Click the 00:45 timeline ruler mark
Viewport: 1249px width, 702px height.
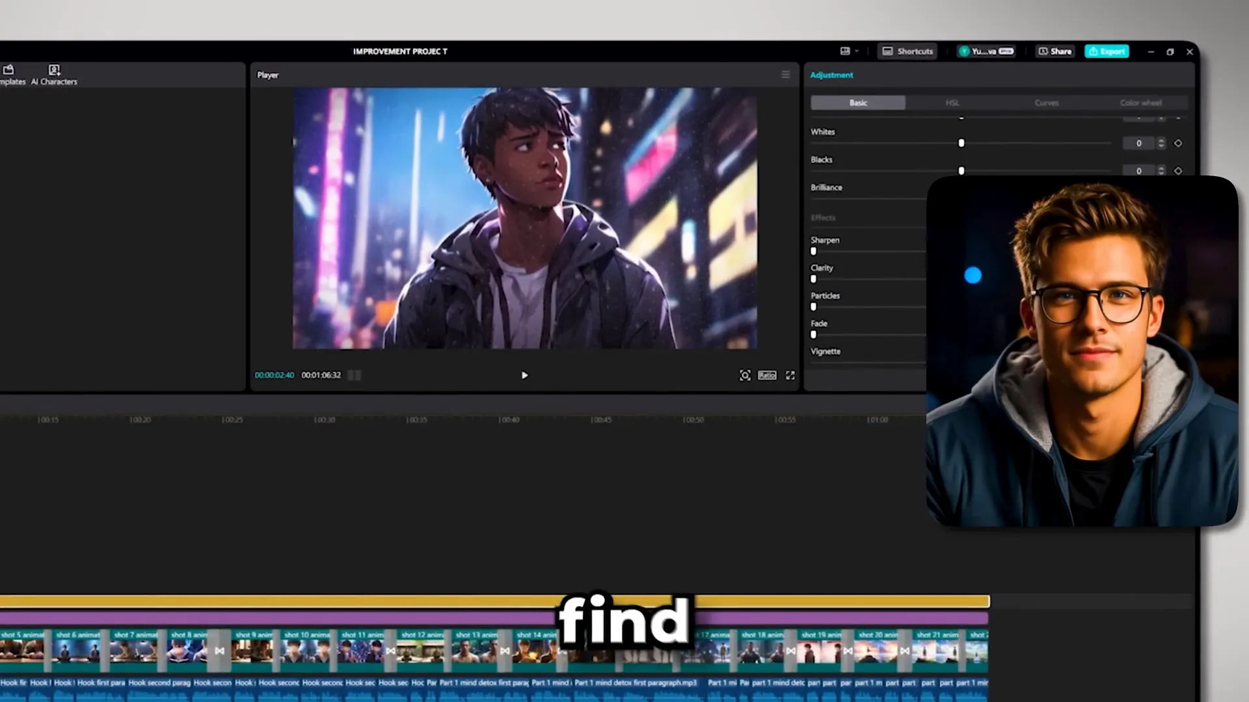[x=600, y=420]
